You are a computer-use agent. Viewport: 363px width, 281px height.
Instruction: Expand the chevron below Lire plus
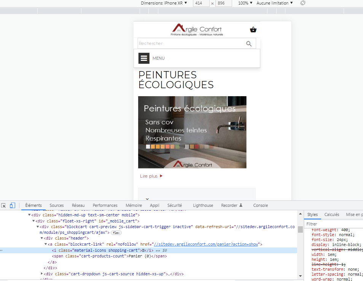click(x=147, y=198)
